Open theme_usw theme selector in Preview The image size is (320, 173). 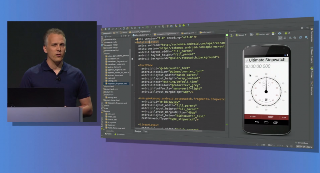tap(263, 34)
